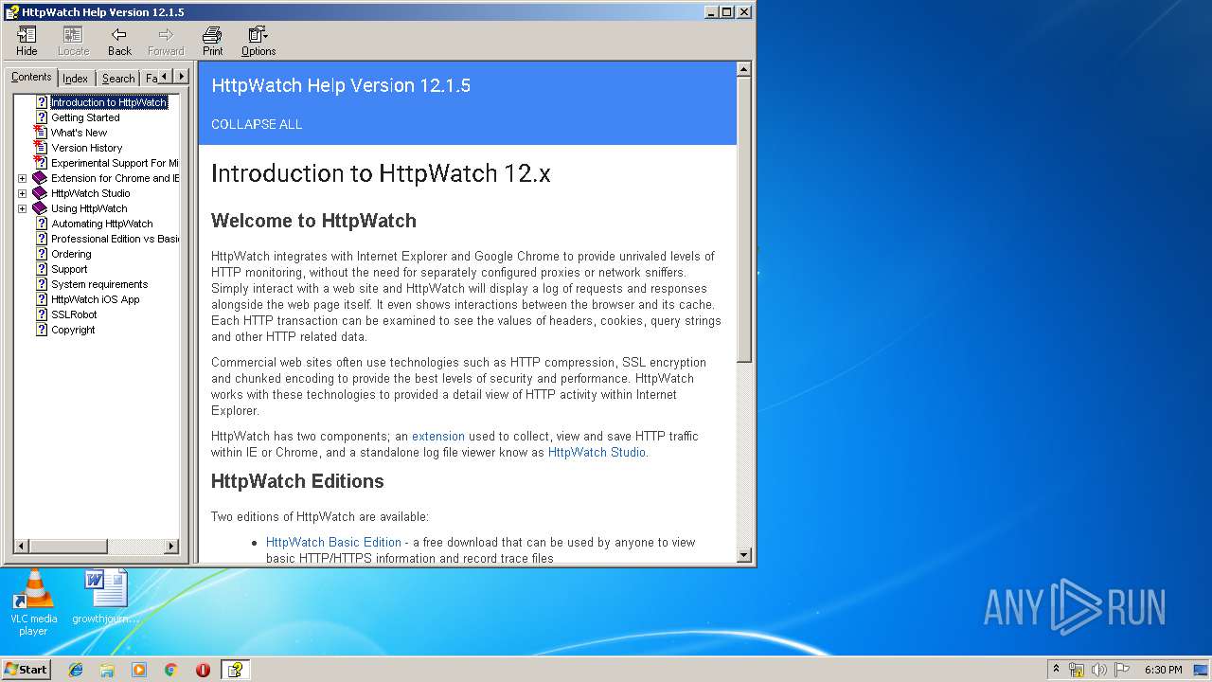Click the Getting Started question-mark page icon
The image size is (1212, 682).
[42, 117]
